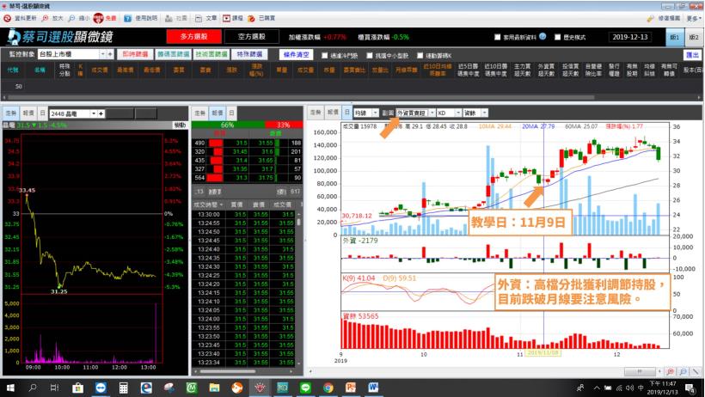
Task: Click the chart horizontal scroll thumb
Action: (640, 372)
